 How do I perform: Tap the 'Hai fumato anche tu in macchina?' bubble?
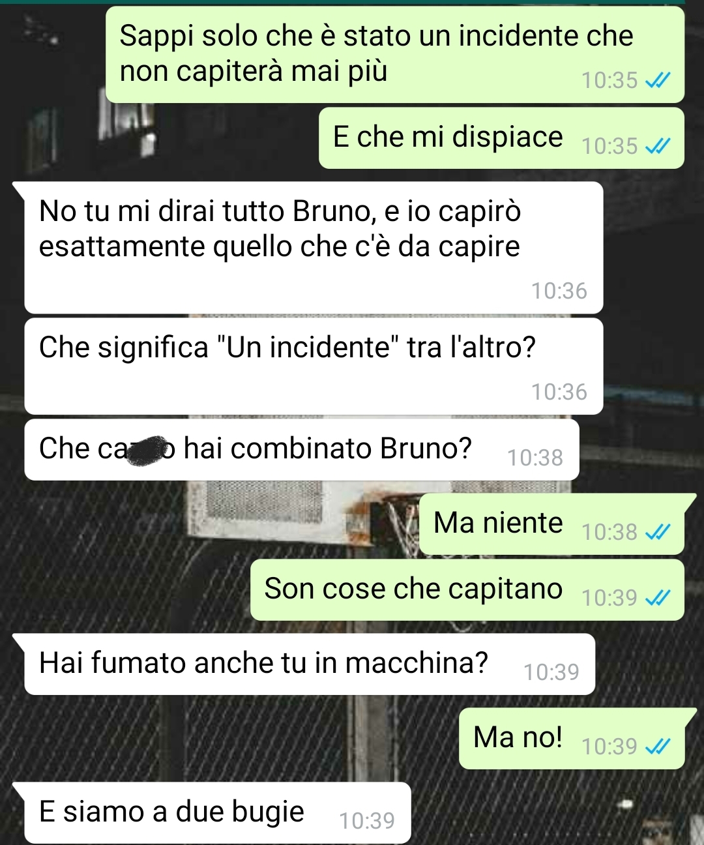coord(310,664)
